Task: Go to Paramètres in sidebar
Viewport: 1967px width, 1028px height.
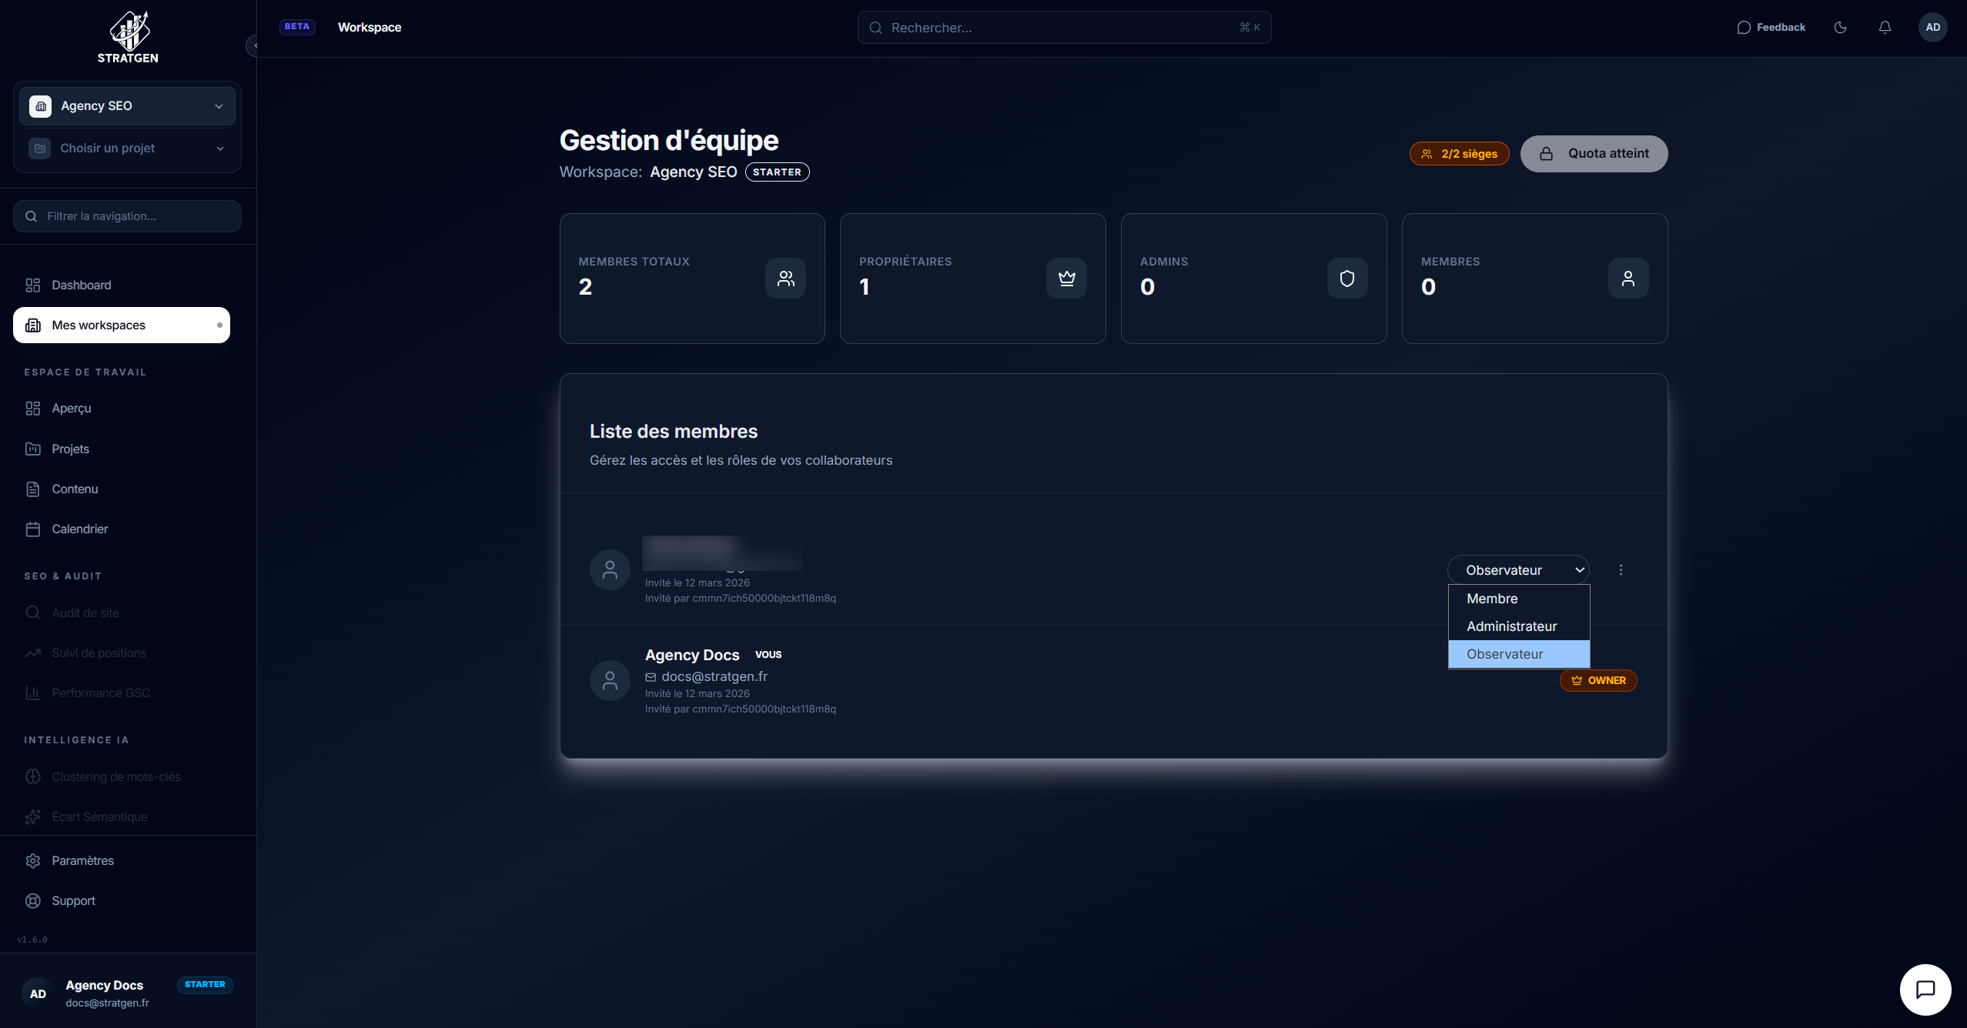Action: coord(82,860)
